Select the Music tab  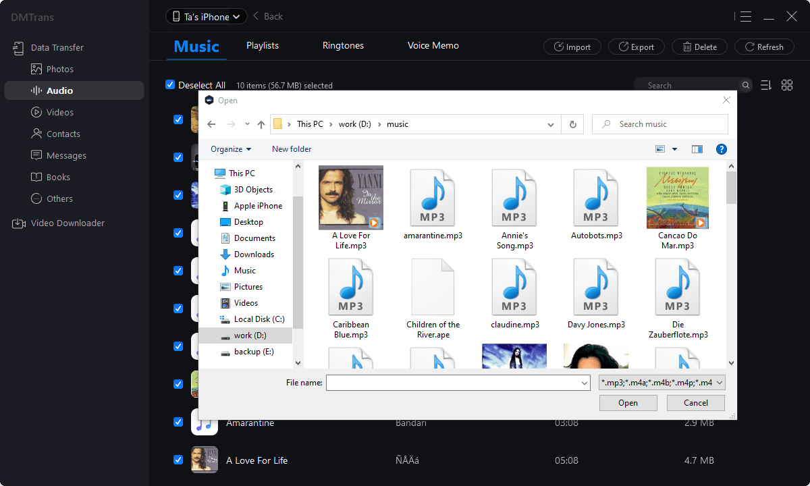[196, 47]
